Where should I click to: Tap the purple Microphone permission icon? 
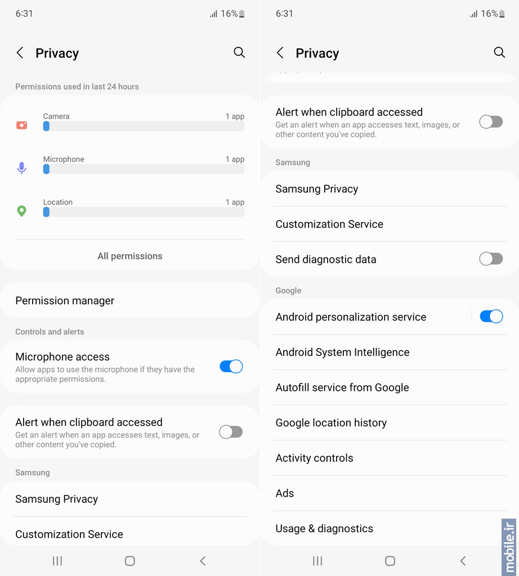click(22, 168)
